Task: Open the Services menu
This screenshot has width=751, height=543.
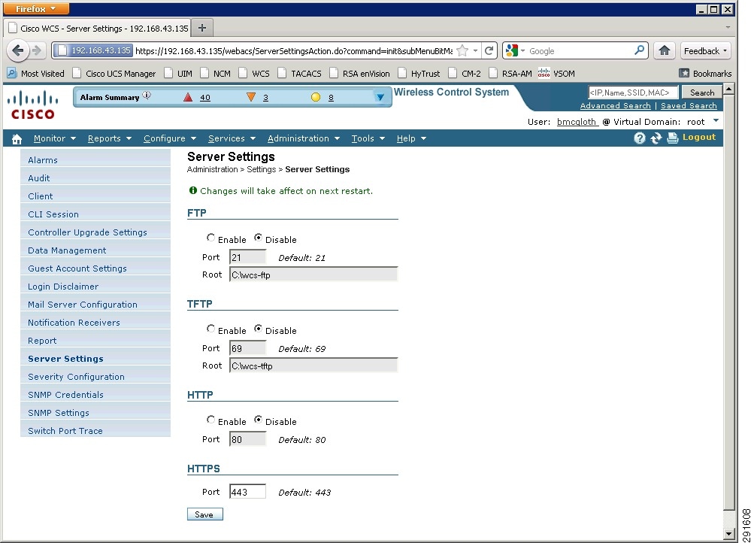Action: pos(232,138)
